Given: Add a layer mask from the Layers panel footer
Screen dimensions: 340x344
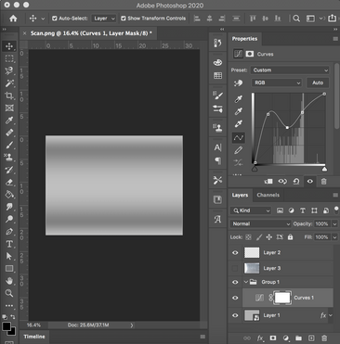Looking at the screenshot, I should click(273, 338).
